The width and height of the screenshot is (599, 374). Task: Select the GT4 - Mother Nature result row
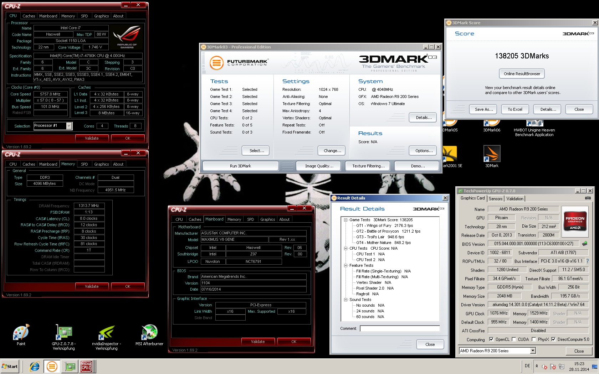click(x=383, y=243)
